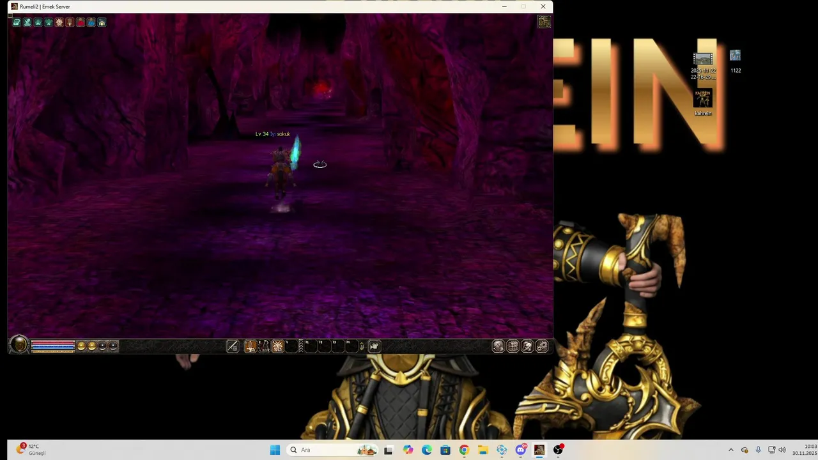
Task: Open File Explorer from the taskbar
Action: [x=483, y=450]
